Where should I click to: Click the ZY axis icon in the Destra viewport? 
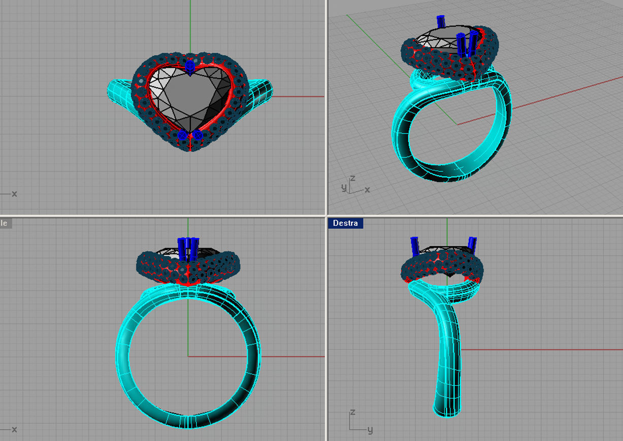[362, 422]
